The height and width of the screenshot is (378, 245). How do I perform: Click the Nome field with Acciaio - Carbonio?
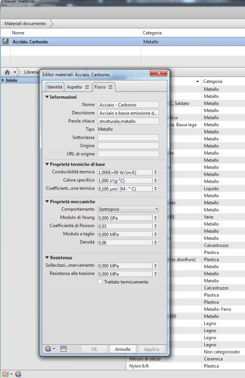(128, 104)
